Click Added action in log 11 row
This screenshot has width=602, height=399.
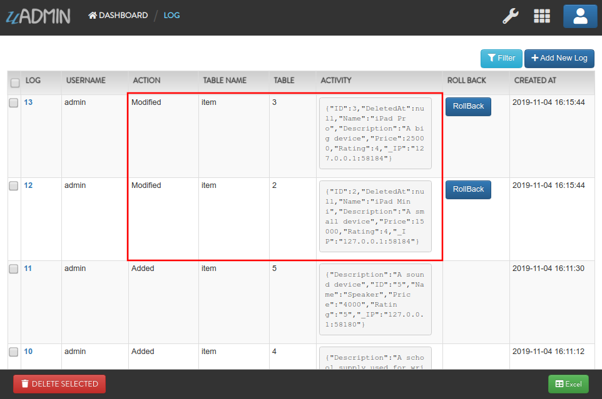tap(143, 268)
